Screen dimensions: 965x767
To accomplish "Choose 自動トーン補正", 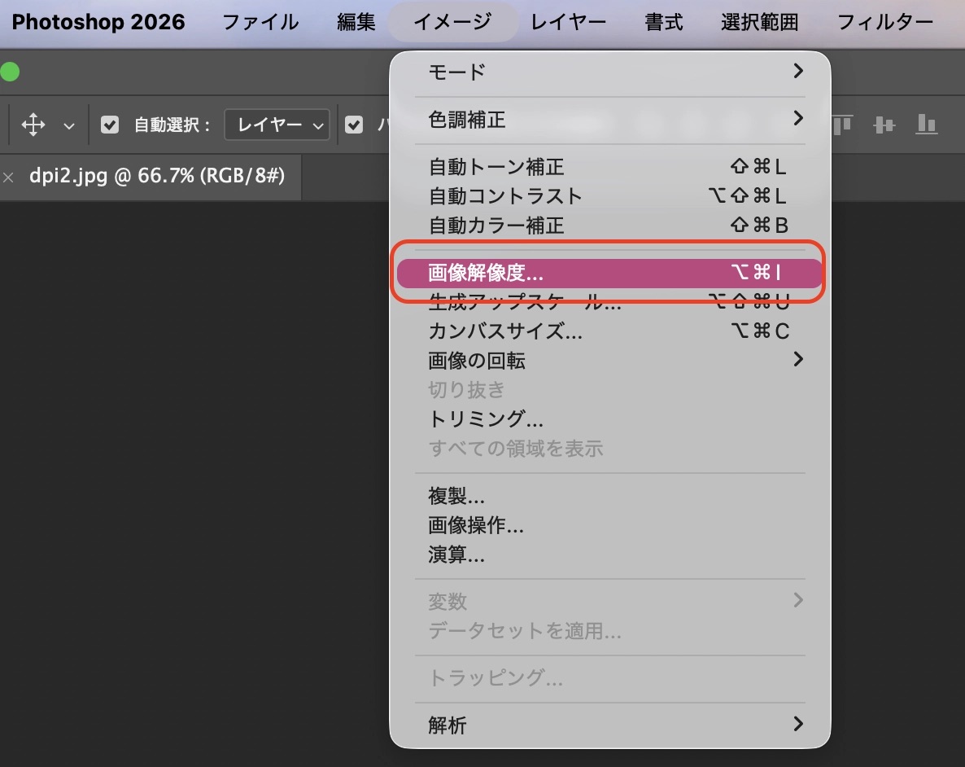I will pos(610,166).
